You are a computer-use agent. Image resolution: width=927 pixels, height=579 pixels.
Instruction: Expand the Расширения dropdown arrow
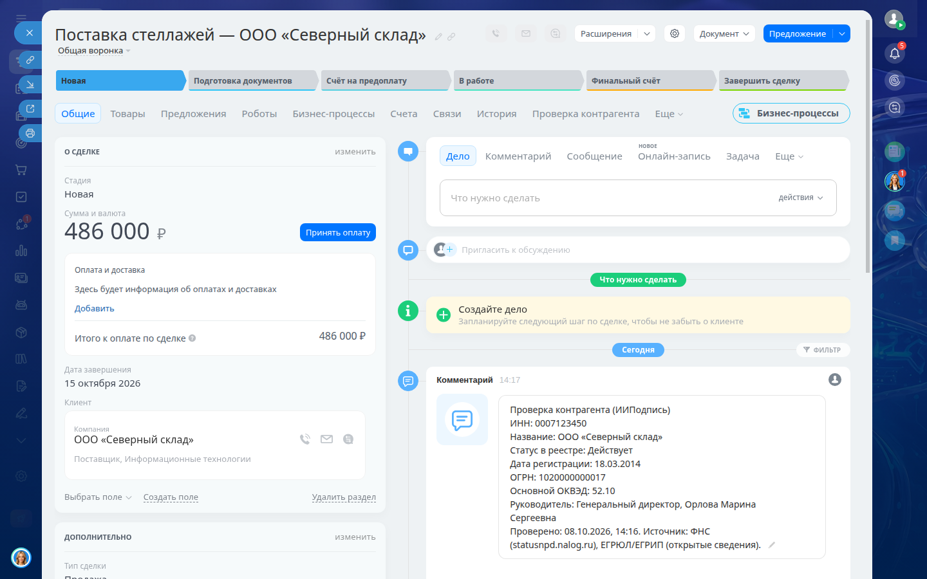pyautogui.click(x=647, y=33)
